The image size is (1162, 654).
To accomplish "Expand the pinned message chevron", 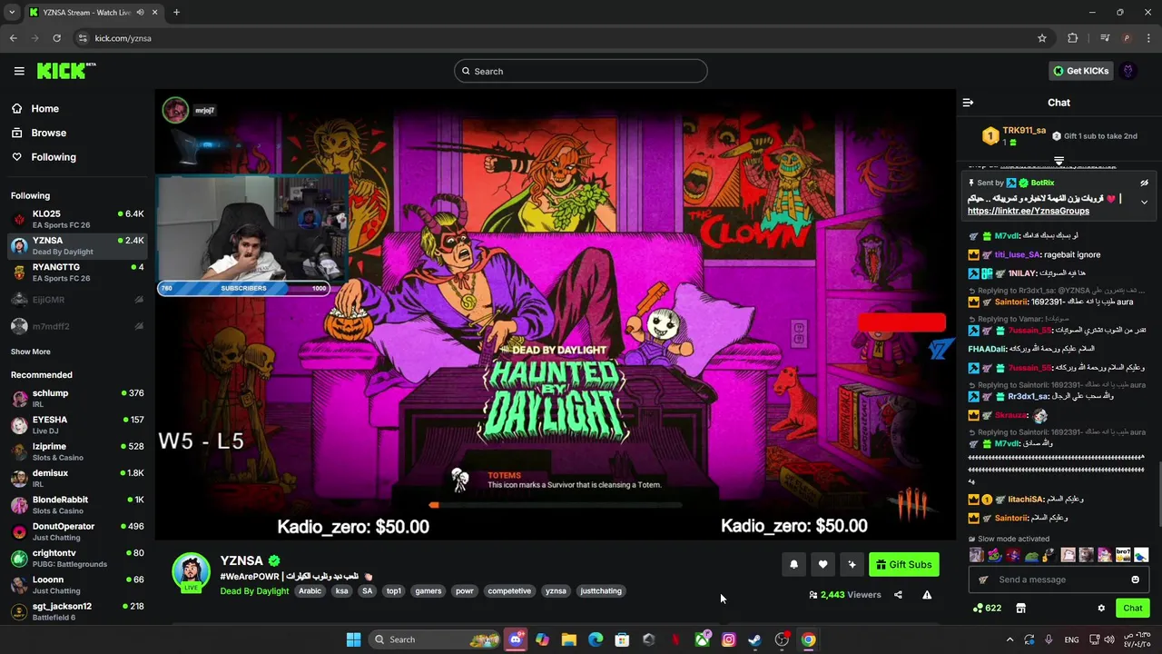I will point(1144,202).
